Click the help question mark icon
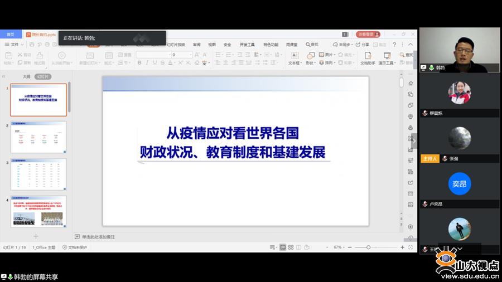This screenshot has height=282, width=502. pos(394,45)
